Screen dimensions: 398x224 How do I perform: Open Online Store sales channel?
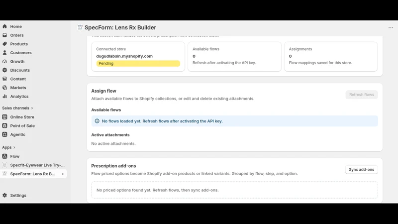pos(22,117)
